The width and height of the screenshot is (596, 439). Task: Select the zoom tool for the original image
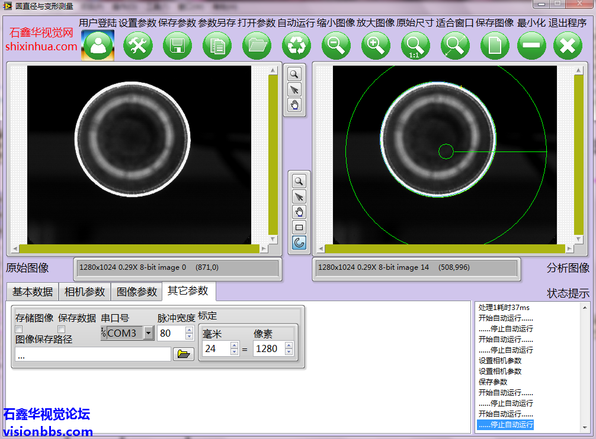pyautogui.click(x=294, y=74)
